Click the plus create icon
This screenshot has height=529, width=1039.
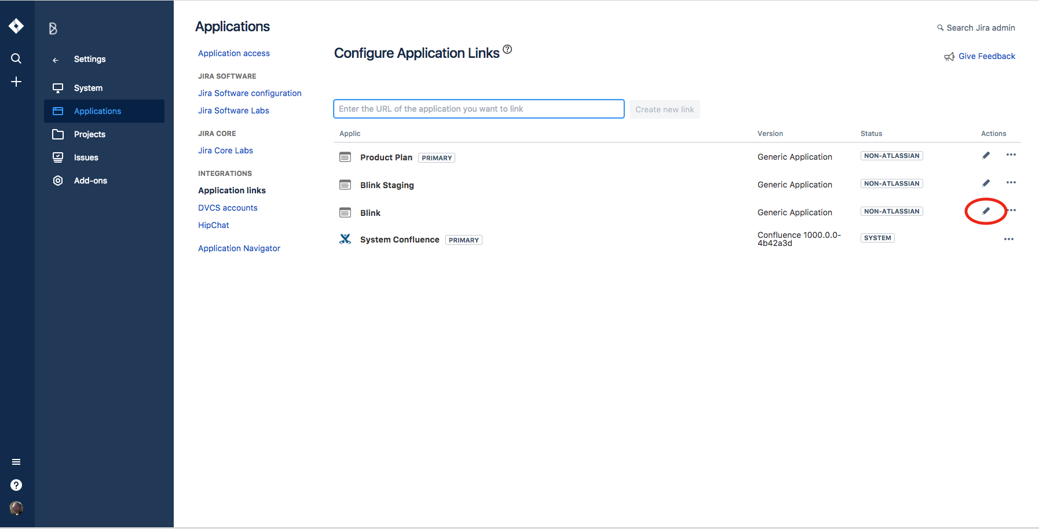tap(16, 82)
